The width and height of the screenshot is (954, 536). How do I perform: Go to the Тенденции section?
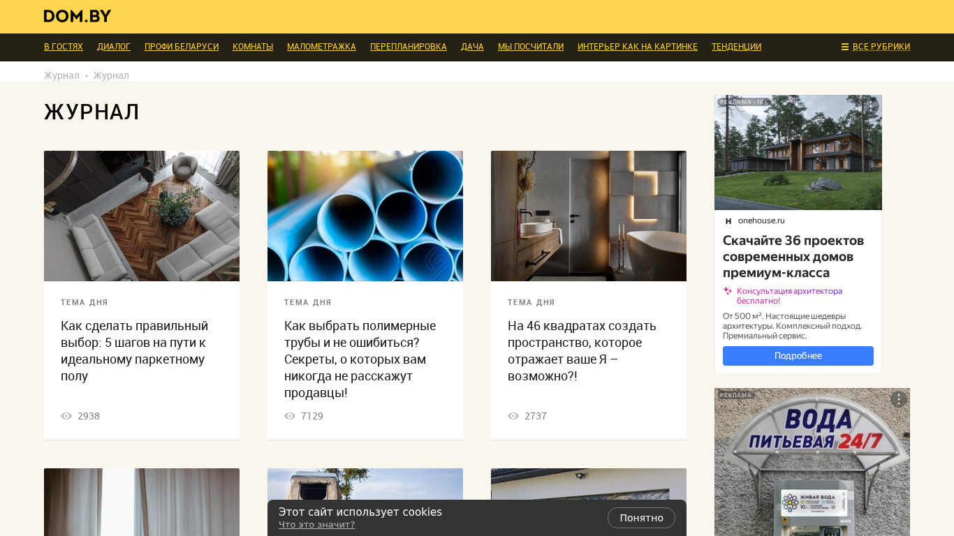coord(736,47)
